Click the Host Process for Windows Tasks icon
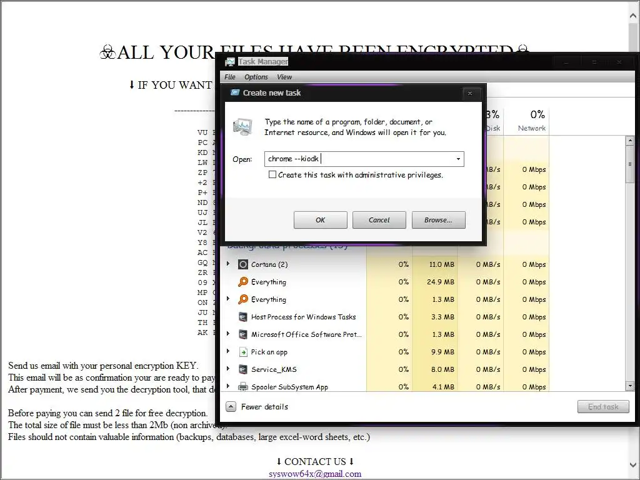This screenshot has width=640, height=480. 243,317
